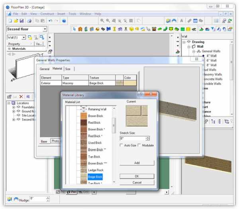
Task: Expand the Second floor location tree node
Action: [x=14, y=120]
